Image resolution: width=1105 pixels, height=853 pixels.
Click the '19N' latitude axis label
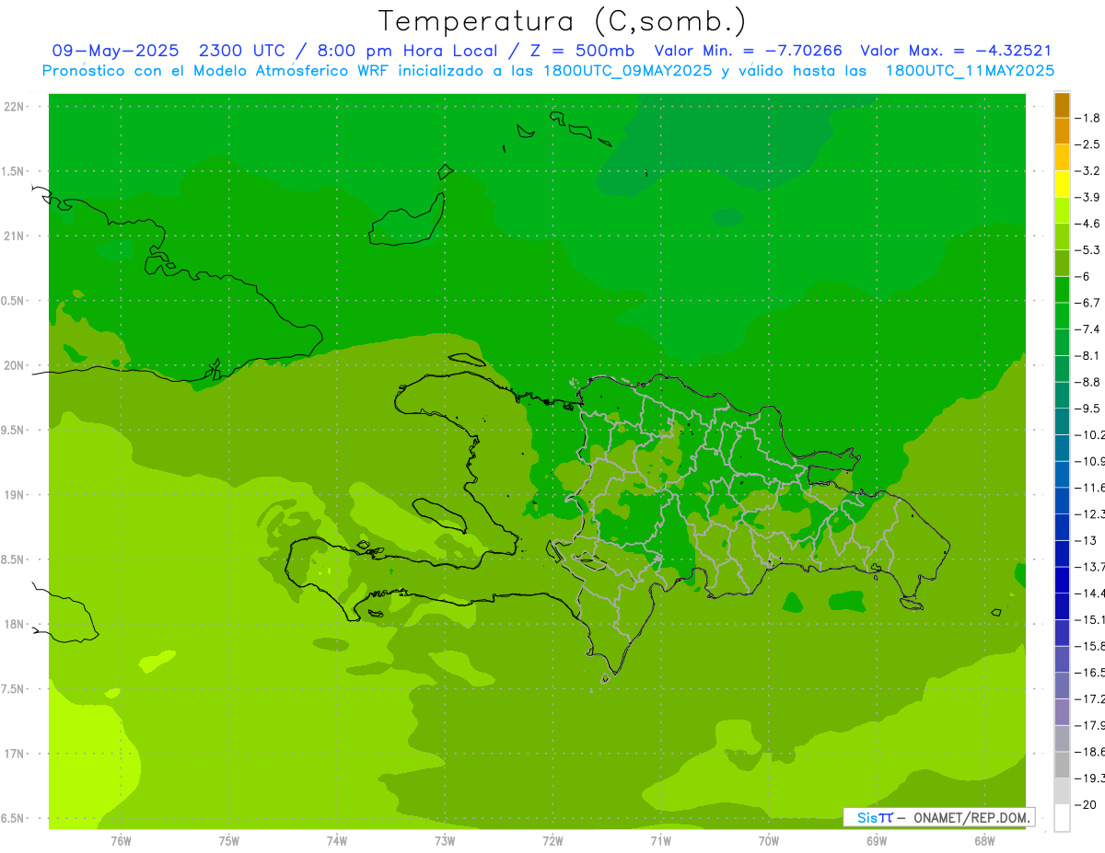pos(15,494)
